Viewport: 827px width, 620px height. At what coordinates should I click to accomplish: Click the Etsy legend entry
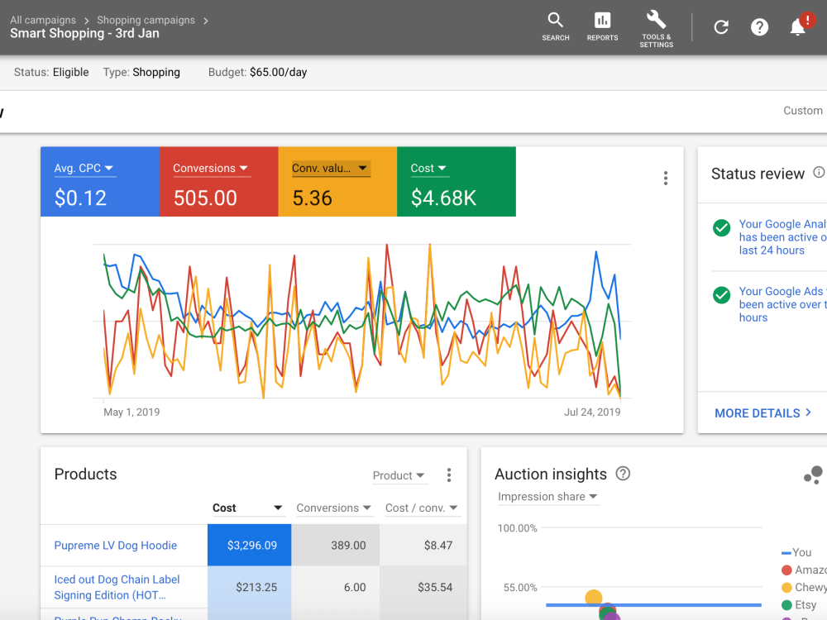[799, 605]
